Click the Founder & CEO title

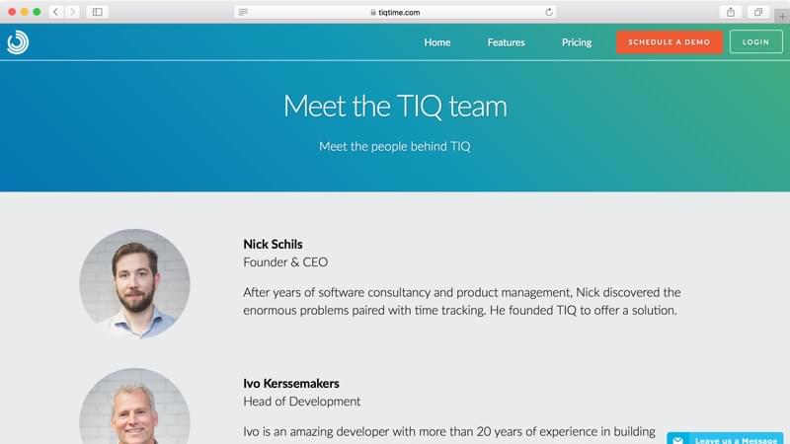click(x=285, y=262)
